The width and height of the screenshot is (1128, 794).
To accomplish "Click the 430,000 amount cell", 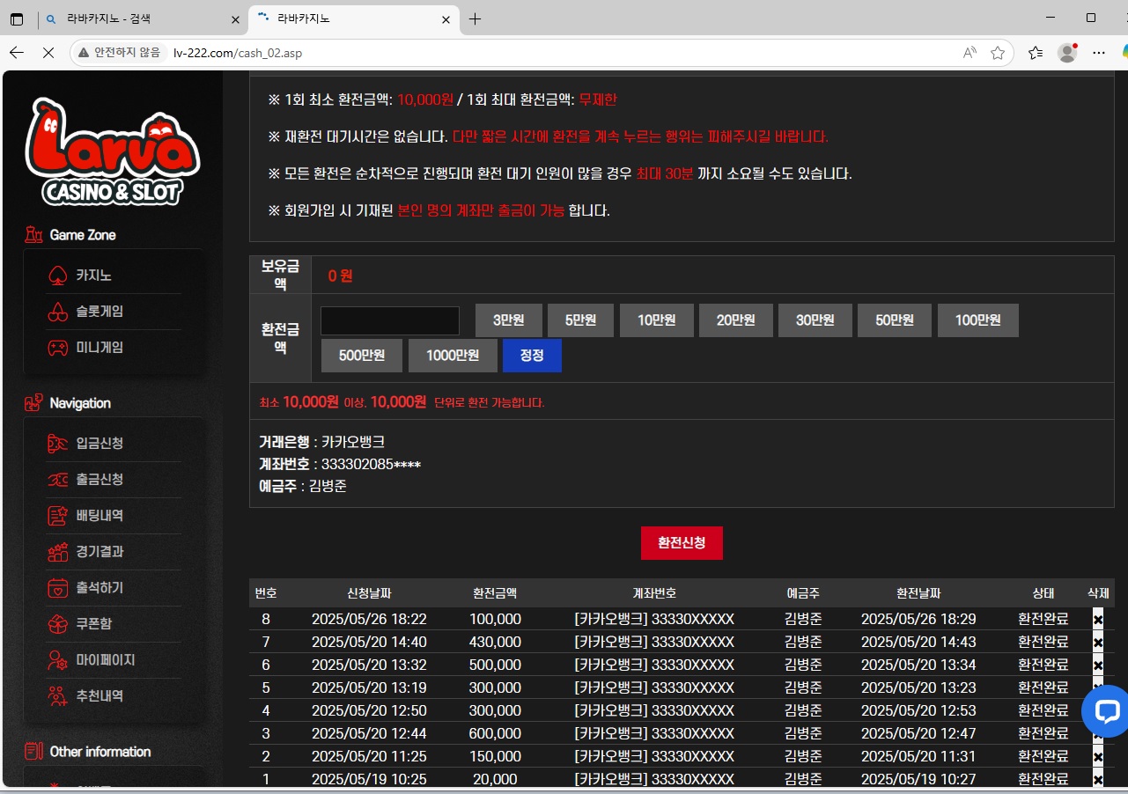I will tap(496, 643).
